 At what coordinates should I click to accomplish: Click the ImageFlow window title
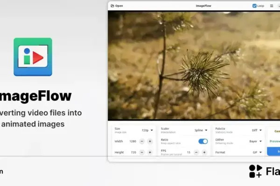tap(203, 6)
